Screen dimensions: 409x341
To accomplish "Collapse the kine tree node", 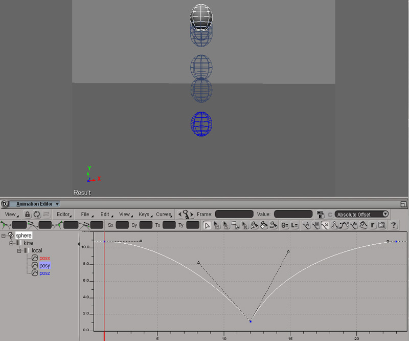I will tap(11, 243).
